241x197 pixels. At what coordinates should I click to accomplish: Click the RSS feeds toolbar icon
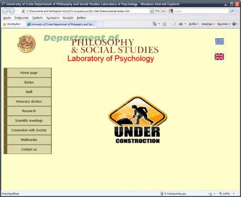pos(164,24)
